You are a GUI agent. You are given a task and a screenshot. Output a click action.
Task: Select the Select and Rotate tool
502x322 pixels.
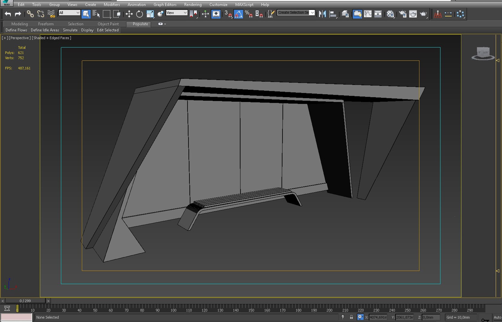(x=139, y=14)
